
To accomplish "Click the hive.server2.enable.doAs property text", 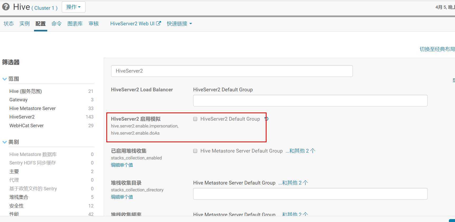I will 135,133.
